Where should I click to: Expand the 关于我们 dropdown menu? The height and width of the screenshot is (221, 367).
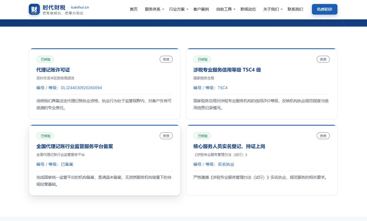[273, 9]
